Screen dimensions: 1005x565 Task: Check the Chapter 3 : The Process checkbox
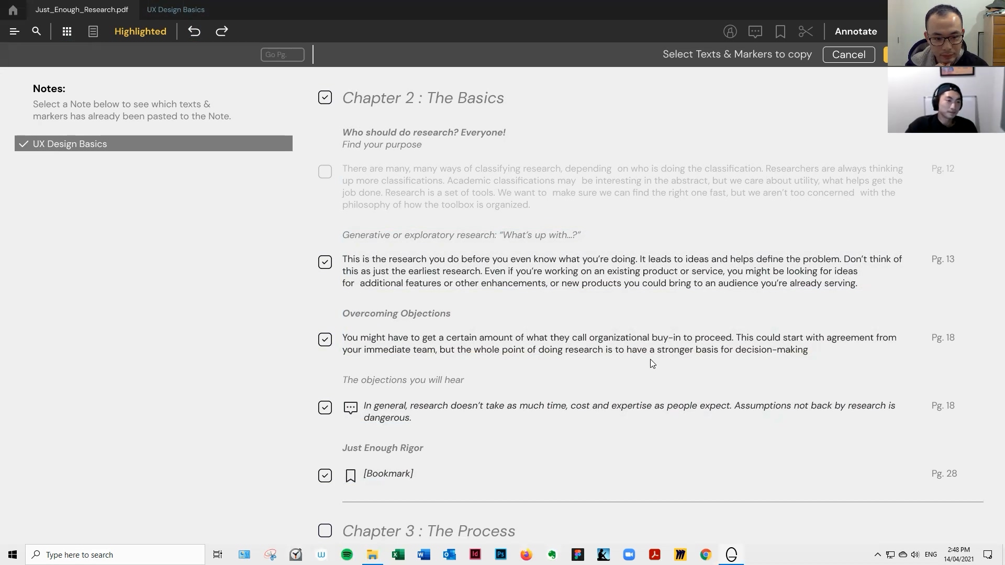pos(325,531)
